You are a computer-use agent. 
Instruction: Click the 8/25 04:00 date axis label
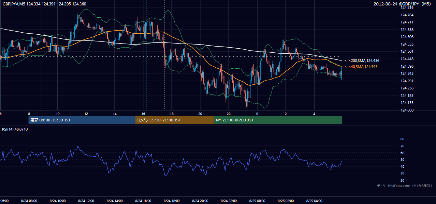click(x=314, y=201)
